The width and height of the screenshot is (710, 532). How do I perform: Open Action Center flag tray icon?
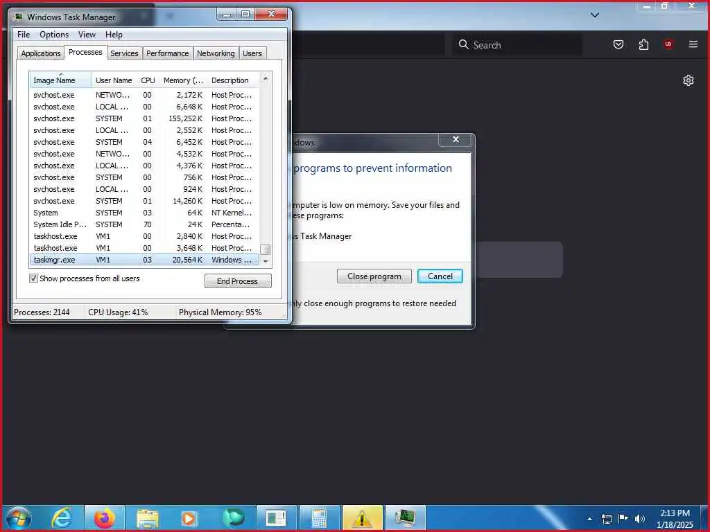623,518
